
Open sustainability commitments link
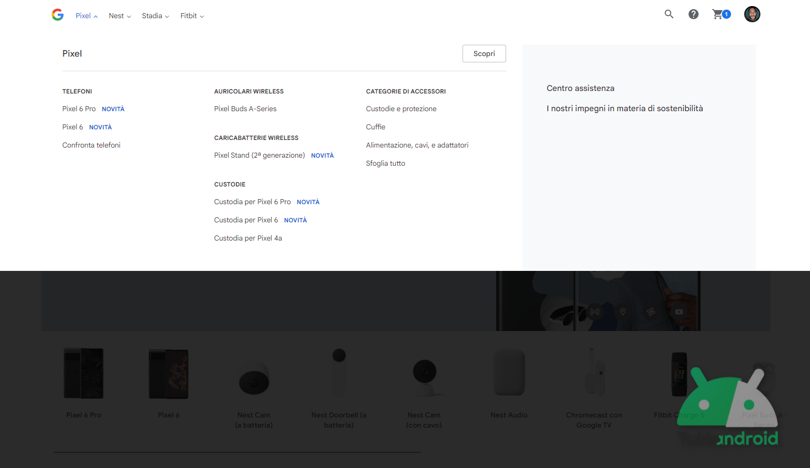point(625,108)
